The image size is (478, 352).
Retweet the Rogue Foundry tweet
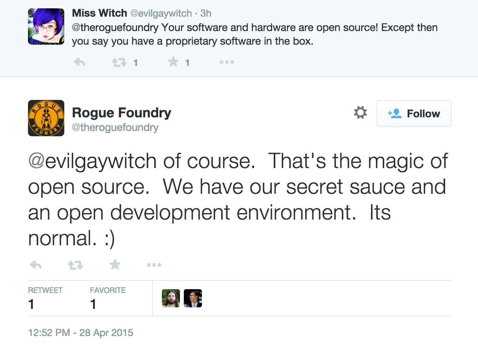tap(75, 265)
